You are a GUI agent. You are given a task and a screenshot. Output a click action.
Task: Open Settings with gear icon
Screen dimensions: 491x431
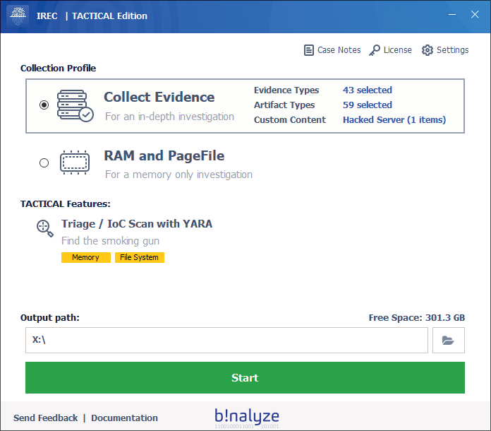445,50
